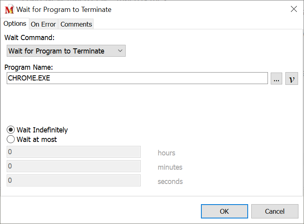Image resolution: width=304 pixels, height=224 pixels.
Task: Cancel the dialog
Action: [275, 211]
